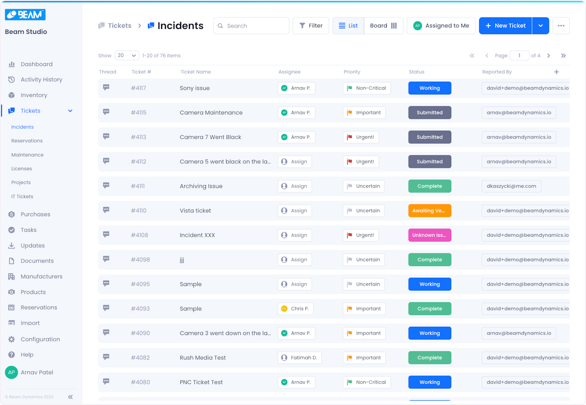Click Submitted status of ticket #4112

click(x=430, y=161)
